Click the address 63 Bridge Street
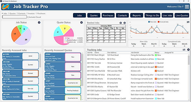Viewport: 191px width, 102px height. point(113,95)
